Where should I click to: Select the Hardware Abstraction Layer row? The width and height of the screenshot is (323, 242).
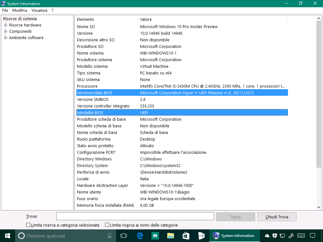point(182,185)
